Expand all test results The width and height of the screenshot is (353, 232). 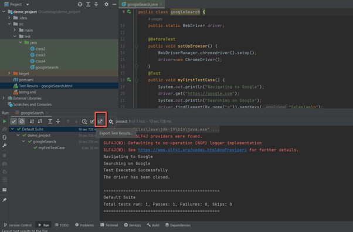click(50, 122)
